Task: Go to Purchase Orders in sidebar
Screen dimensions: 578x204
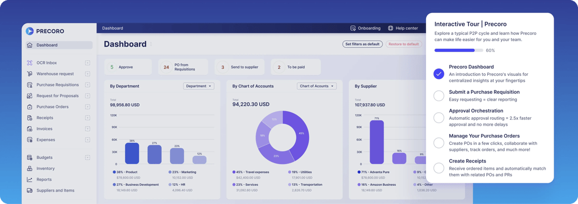Action: (x=52, y=107)
